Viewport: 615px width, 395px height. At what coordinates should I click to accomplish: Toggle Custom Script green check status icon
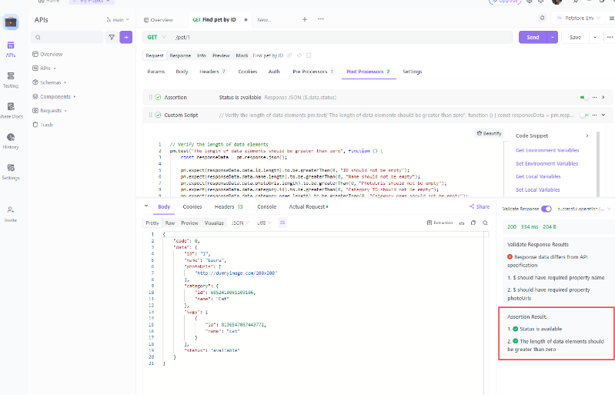pos(158,115)
